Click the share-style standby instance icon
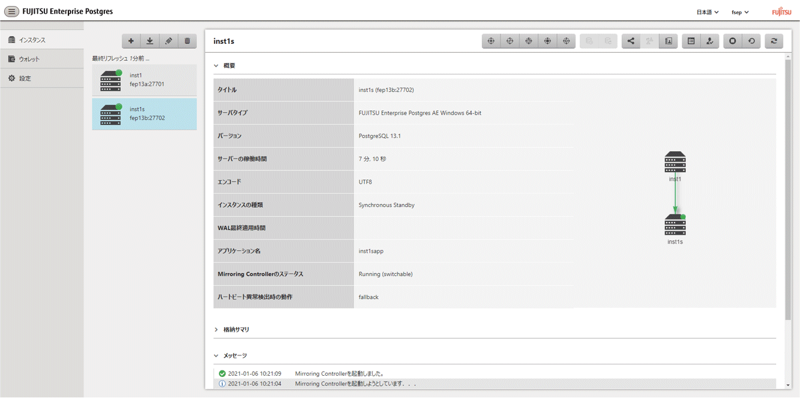The width and height of the screenshot is (800, 398). coord(631,41)
